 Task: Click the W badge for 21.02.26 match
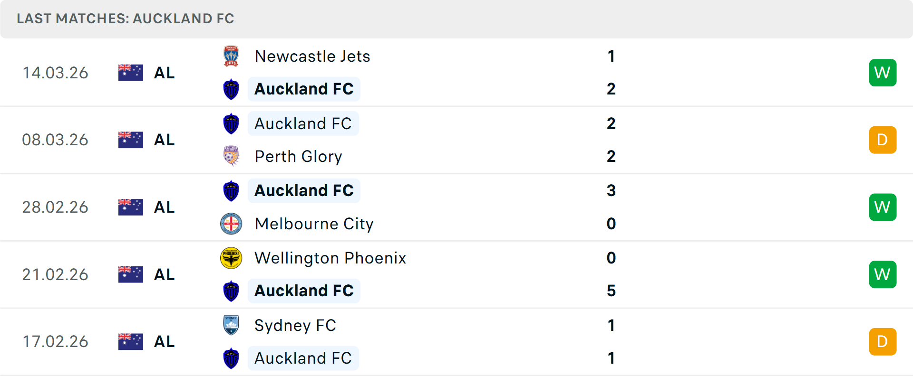[883, 274]
